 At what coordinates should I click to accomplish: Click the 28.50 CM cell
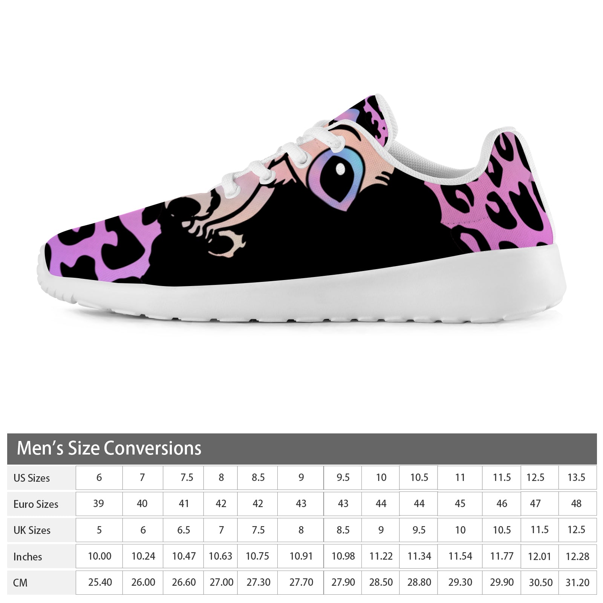pos(381,582)
